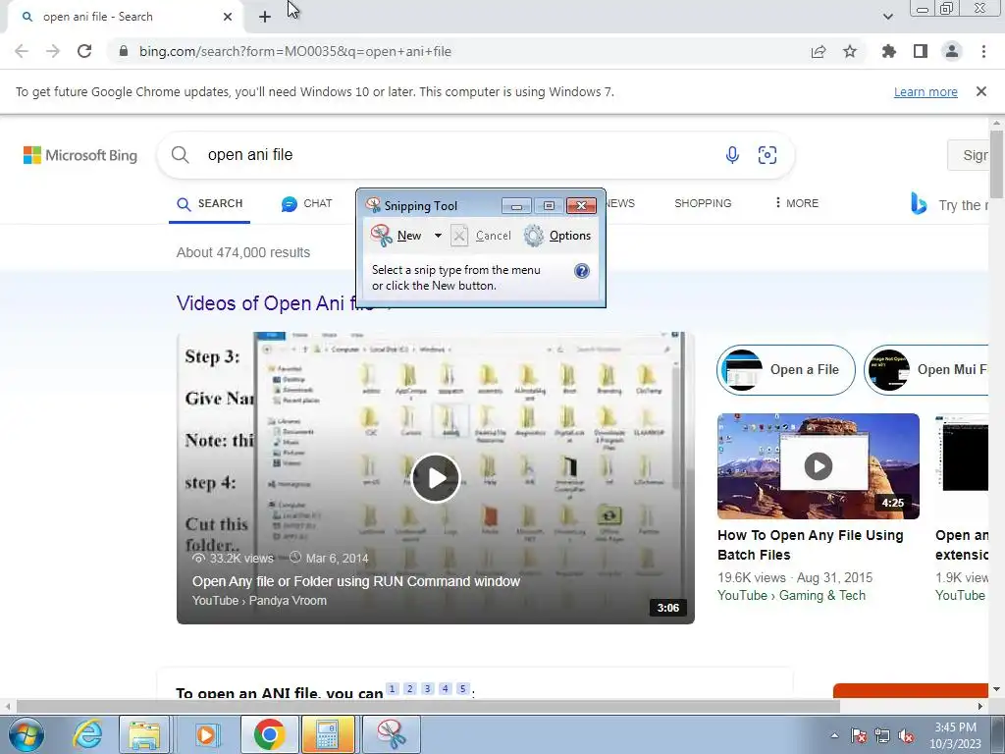Switch to the SHOPPING tab
1005x754 pixels.
tap(703, 203)
